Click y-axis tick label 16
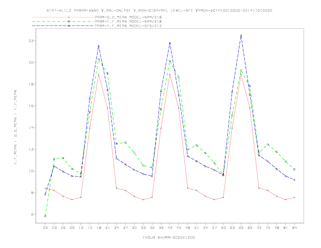The image size is (321, 248). pos(30,106)
